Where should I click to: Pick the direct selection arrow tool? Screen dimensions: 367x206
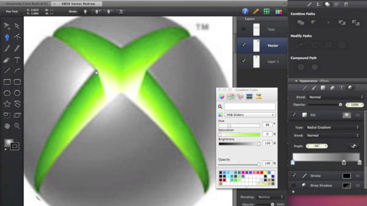[x=17, y=26]
